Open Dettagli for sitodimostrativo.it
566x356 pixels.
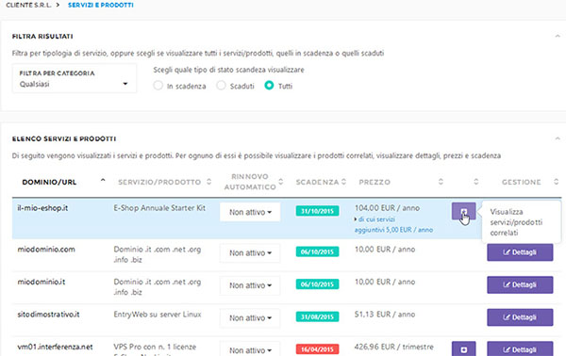tap(520, 317)
